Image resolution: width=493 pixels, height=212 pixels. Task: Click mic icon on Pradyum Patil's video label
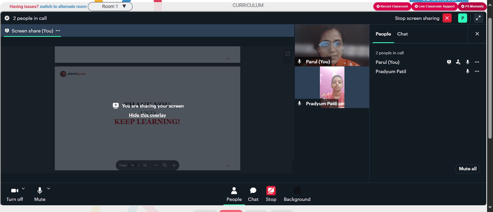pyautogui.click(x=300, y=104)
